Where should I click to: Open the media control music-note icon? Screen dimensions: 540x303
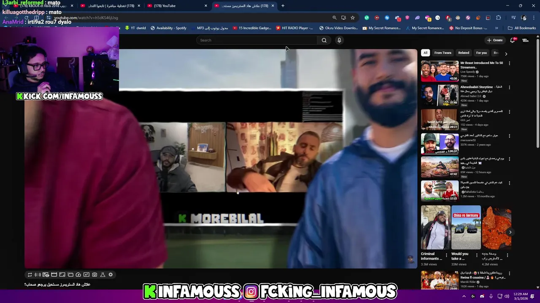coord(513,18)
